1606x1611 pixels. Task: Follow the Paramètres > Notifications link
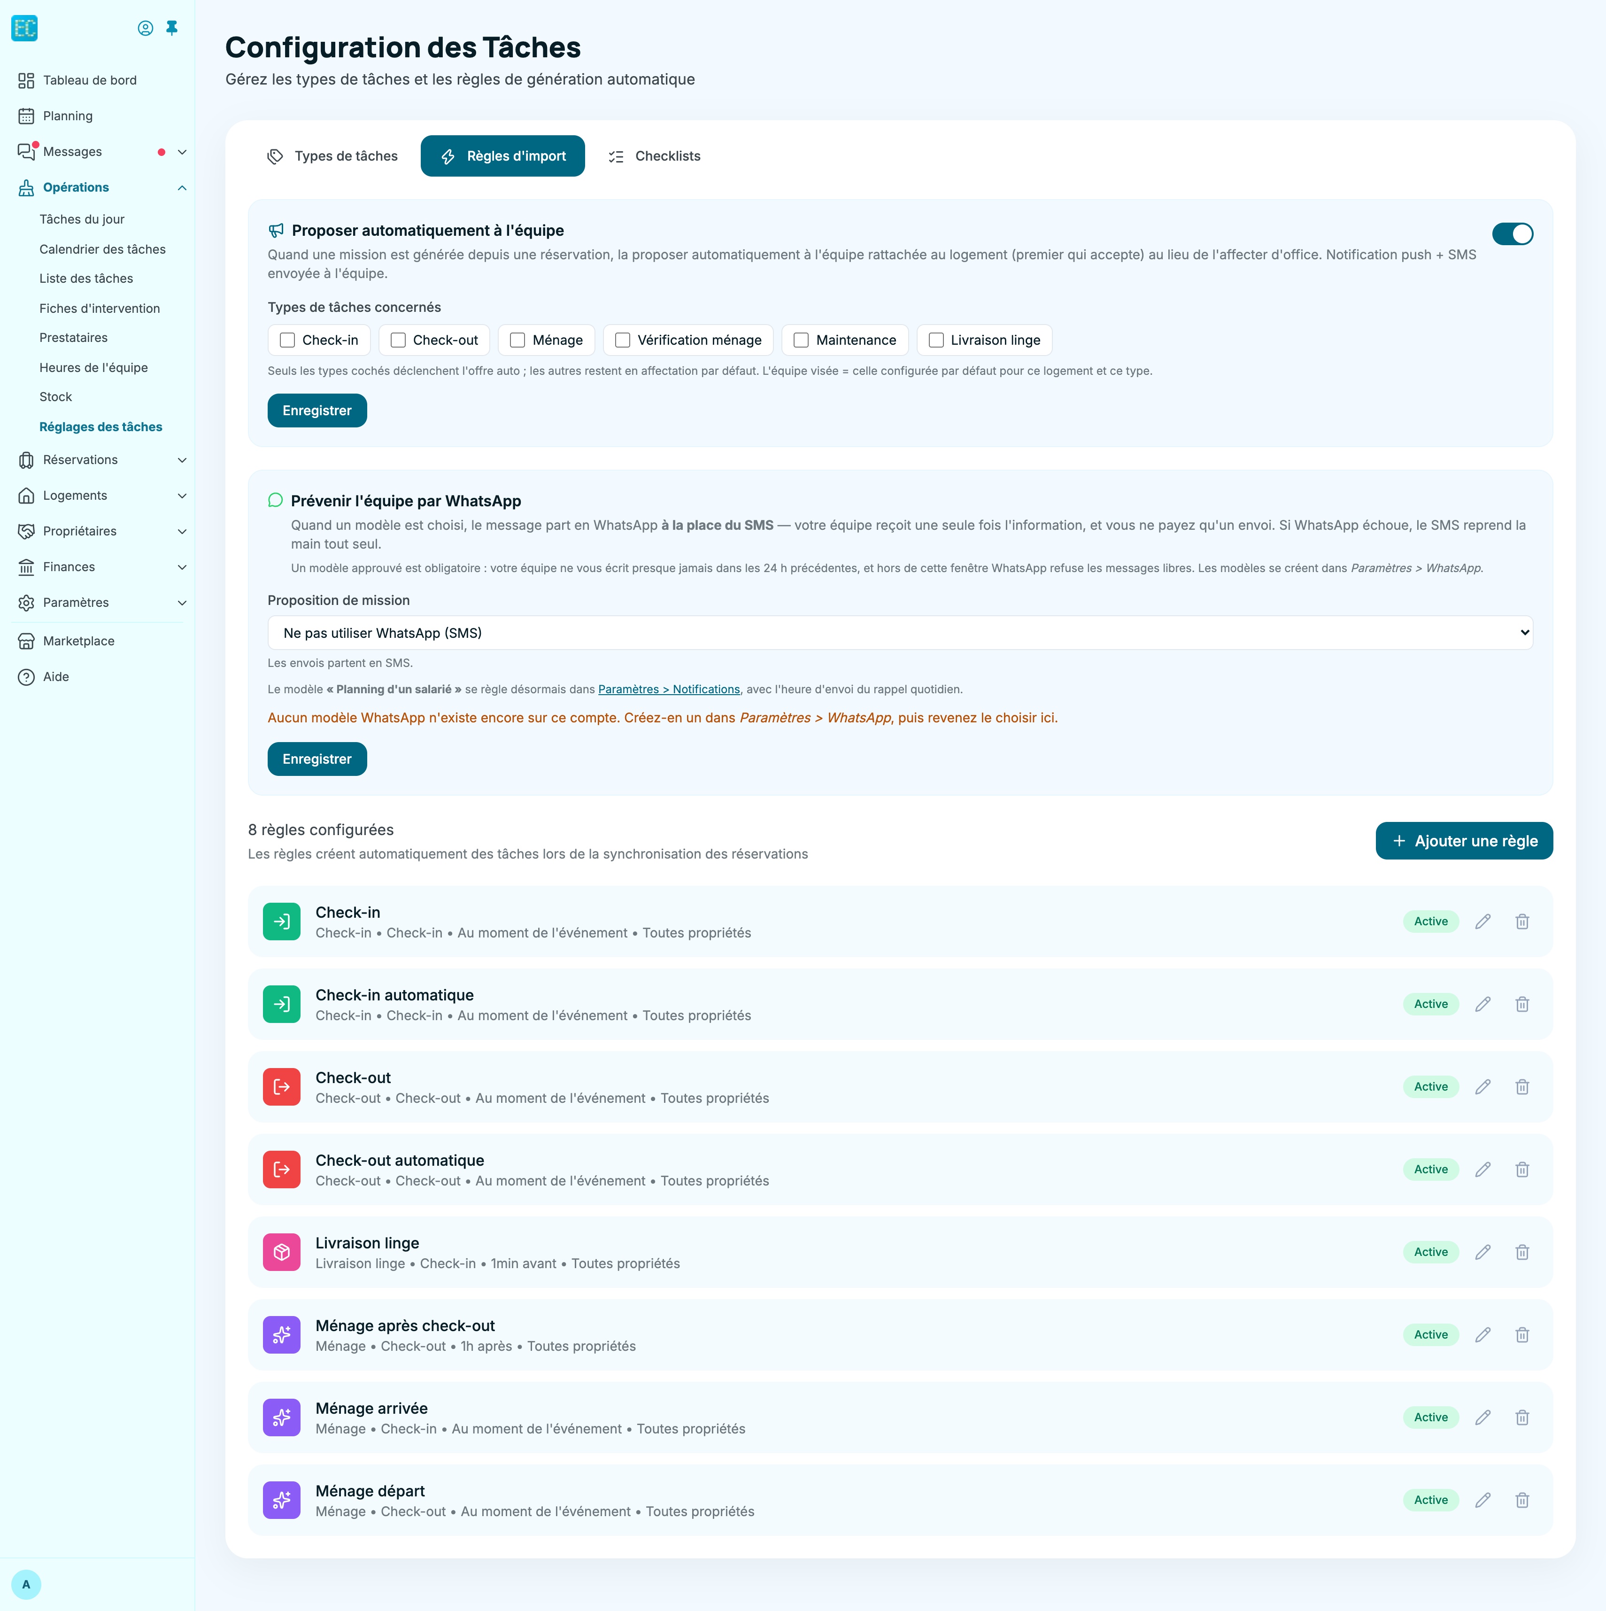tap(669, 689)
